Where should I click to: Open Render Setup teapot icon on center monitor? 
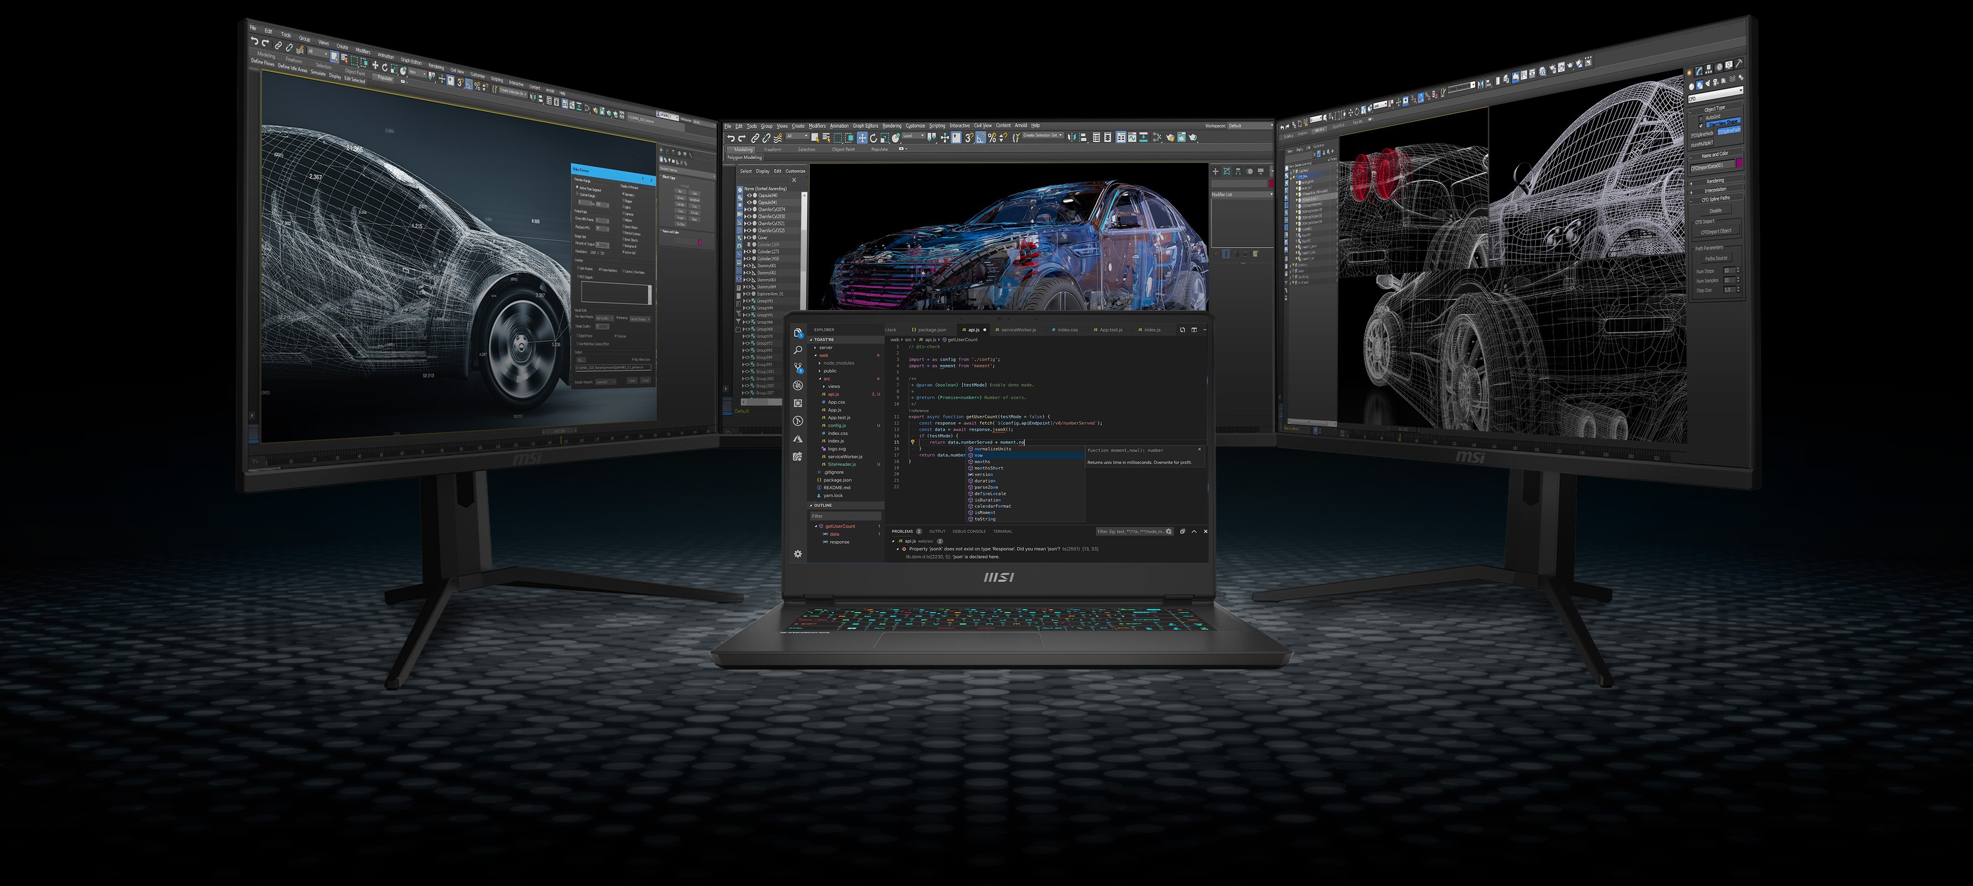click(1170, 138)
